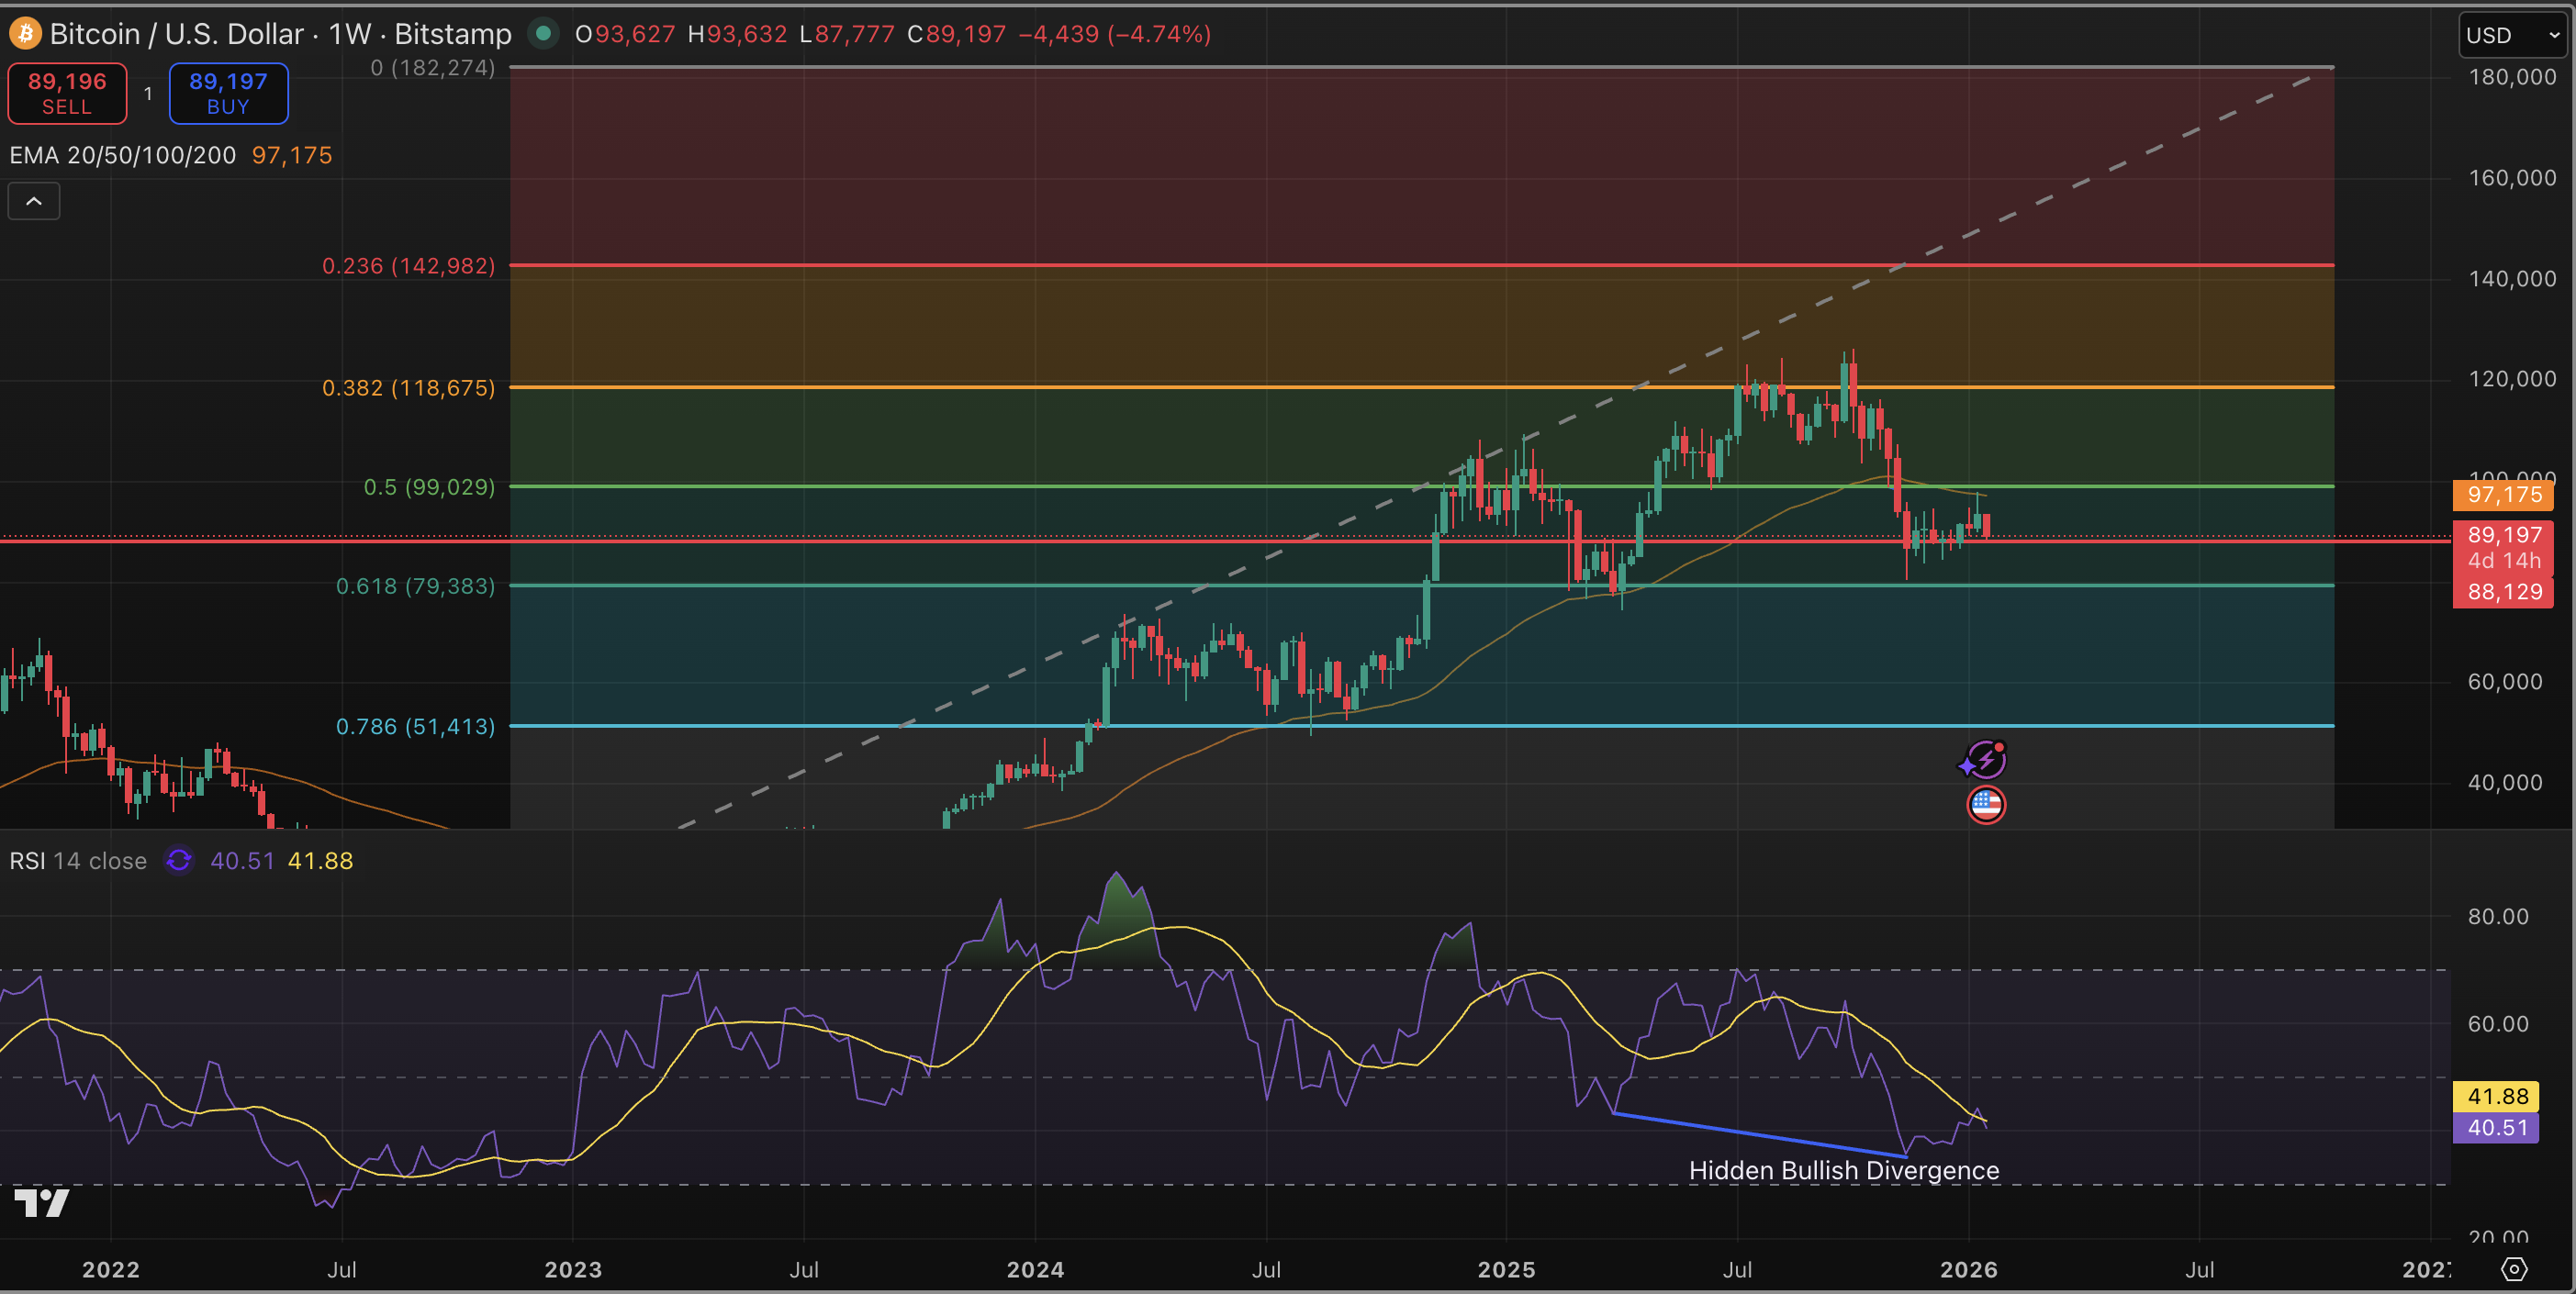Click the red SELL 89,196 button
The image size is (2576, 1294).
pos(67,93)
